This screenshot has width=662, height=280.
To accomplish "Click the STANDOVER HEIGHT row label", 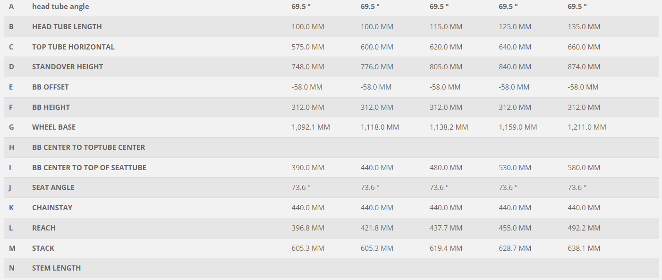I will tap(68, 67).
